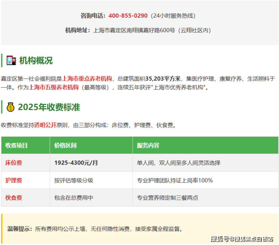Click the 价格区间 table column header
The height and width of the screenshot is (245, 279).
click(x=66, y=145)
